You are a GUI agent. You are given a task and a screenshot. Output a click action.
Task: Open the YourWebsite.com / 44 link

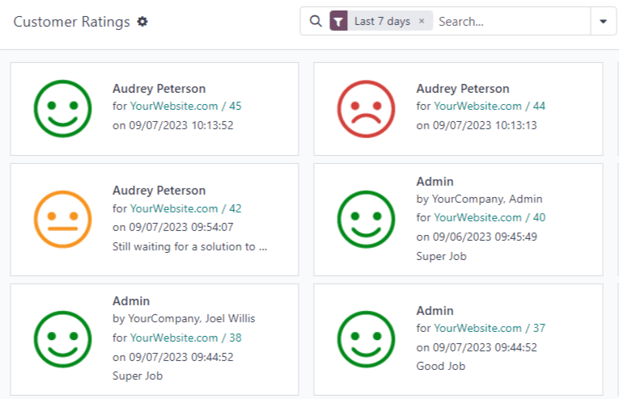pyautogui.click(x=490, y=106)
